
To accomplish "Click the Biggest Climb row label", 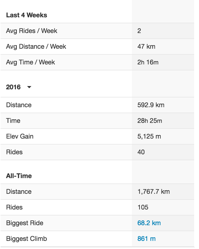I will pyautogui.click(x=26, y=239).
